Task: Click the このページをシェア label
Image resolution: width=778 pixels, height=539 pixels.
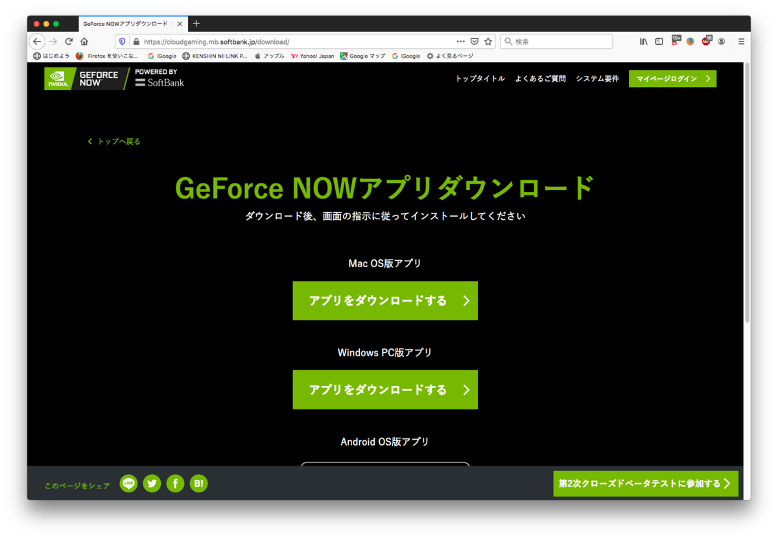Action: tap(77, 486)
